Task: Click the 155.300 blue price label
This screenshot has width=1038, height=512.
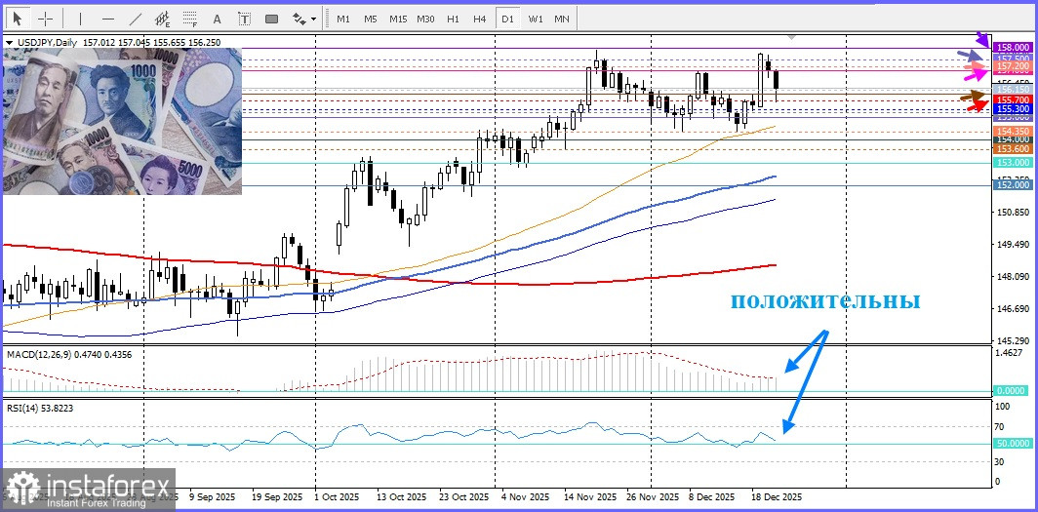Action: [x=1014, y=108]
